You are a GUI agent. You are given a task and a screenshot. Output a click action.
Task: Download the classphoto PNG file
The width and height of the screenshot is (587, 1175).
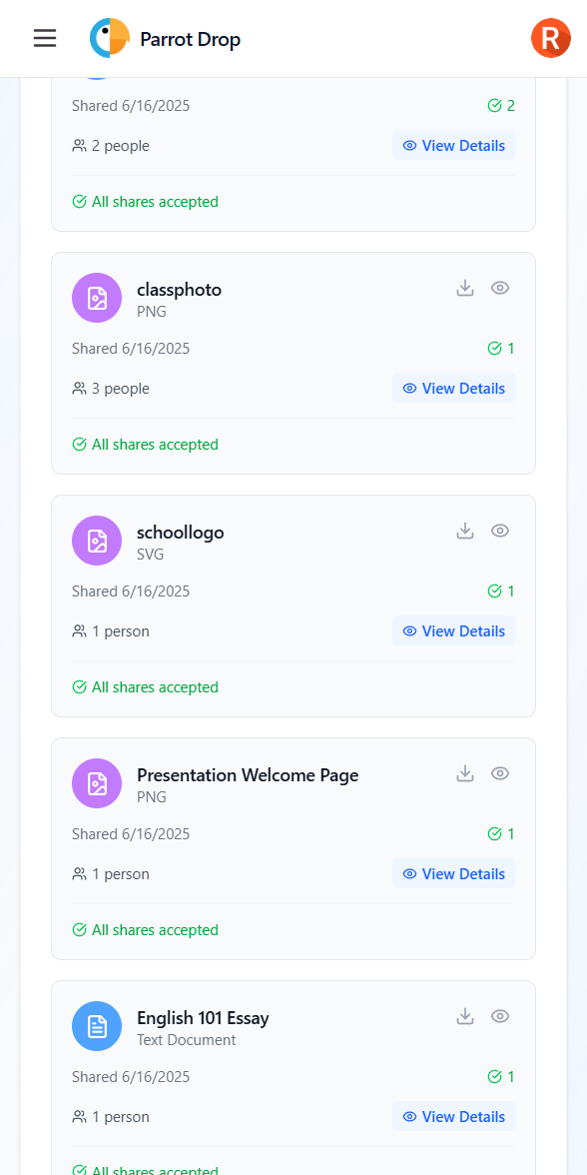(x=465, y=288)
